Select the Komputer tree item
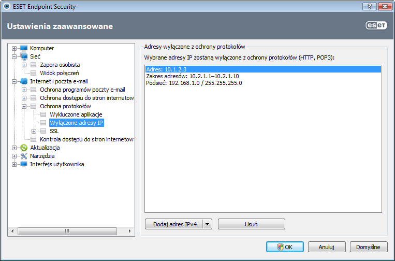Image resolution: width=395 pixels, height=261 pixels. click(42, 48)
